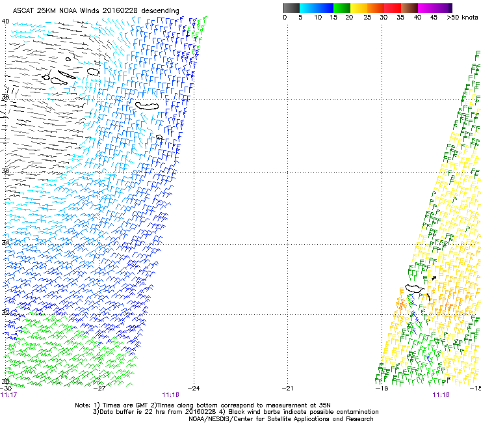
Task: Click the '>50 knots' legend label
Action: (x=462, y=17)
